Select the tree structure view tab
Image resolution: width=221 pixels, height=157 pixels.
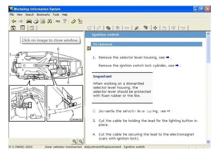pyautogui.click(x=13, y=28)
